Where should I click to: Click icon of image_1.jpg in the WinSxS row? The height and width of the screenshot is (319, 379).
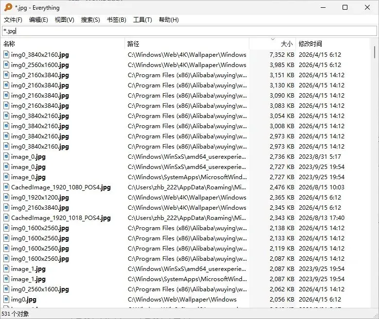(6, 269)
